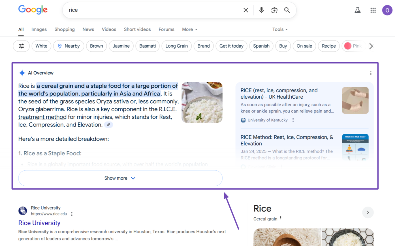Open options beside rice.edu URL

(72, 214)
